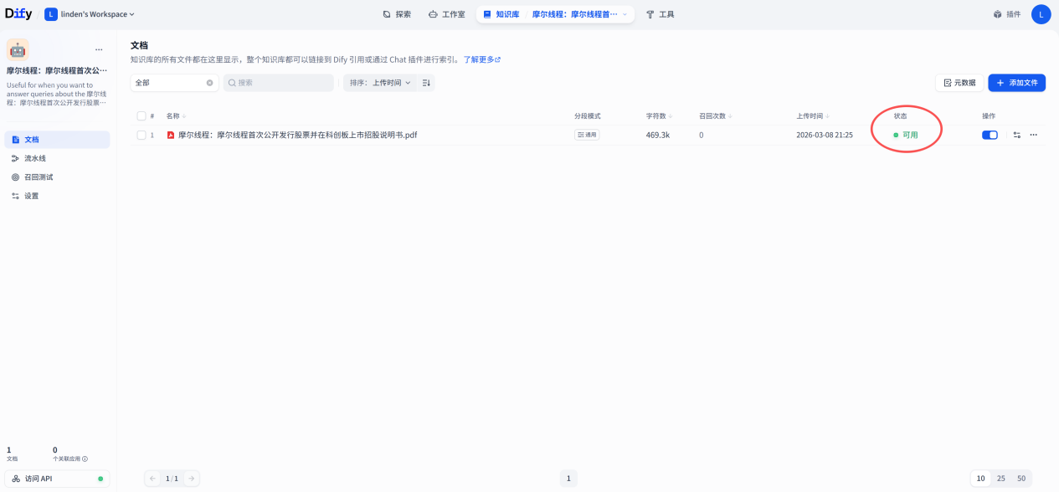Set 50 items per page
Viewport: 1059px width, 492px height.
pyautogui.click(x=1021, y=479)
